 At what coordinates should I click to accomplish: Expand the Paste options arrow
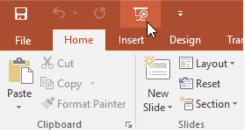pos(19,107)
